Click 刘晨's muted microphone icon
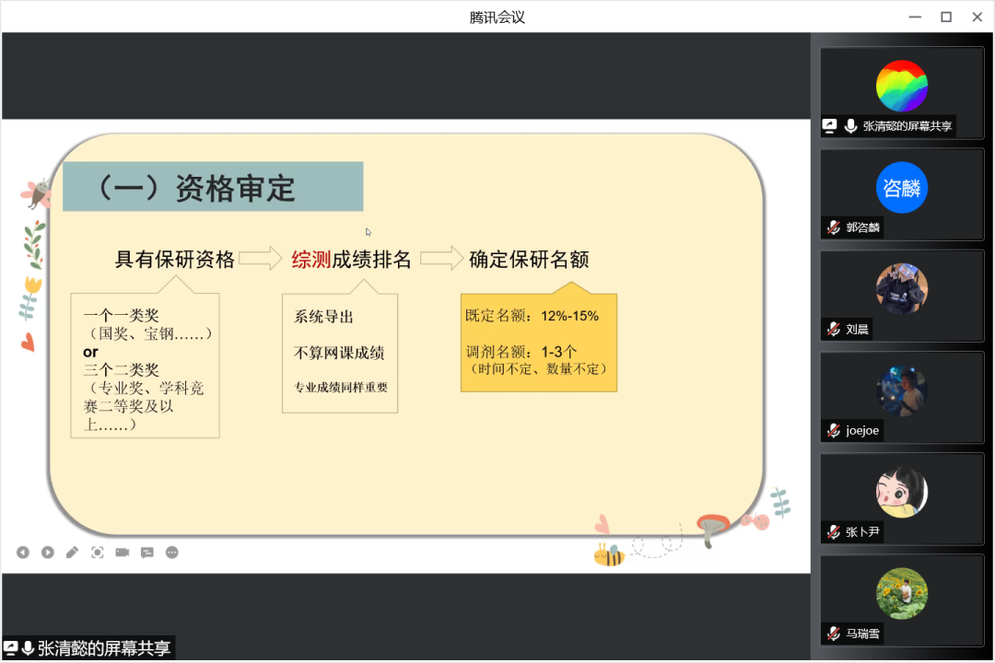This screenshot has width=995, height=663. (834, 329)
